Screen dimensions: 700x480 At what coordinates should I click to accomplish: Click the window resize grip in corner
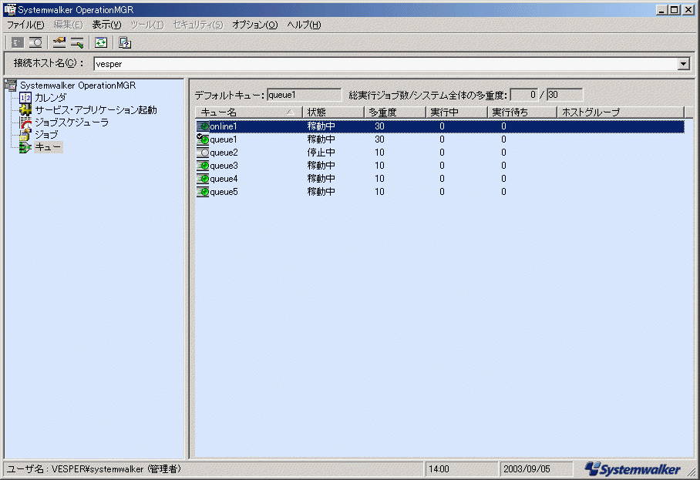[691, 472]
